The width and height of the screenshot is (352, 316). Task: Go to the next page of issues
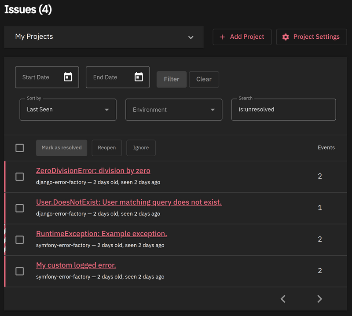coord(320,299)
